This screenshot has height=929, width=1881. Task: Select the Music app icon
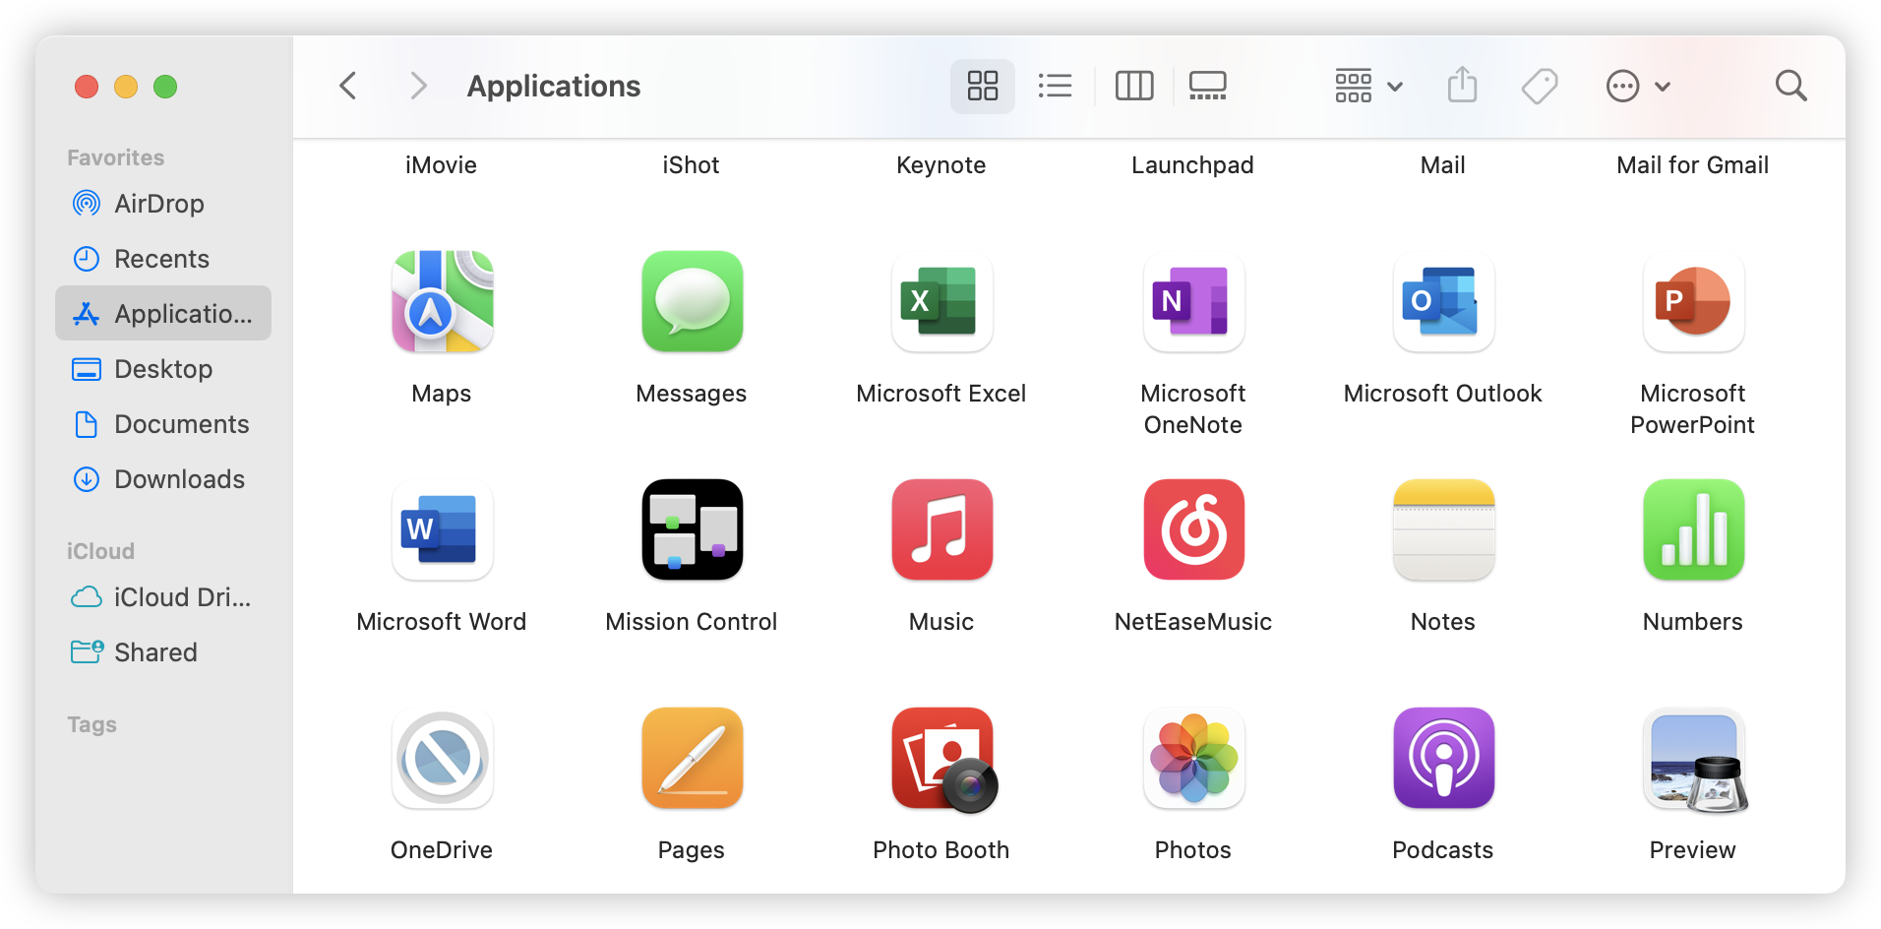(941, 529)
